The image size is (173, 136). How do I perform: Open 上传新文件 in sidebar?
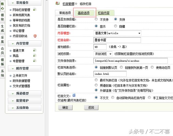(20, 75)
